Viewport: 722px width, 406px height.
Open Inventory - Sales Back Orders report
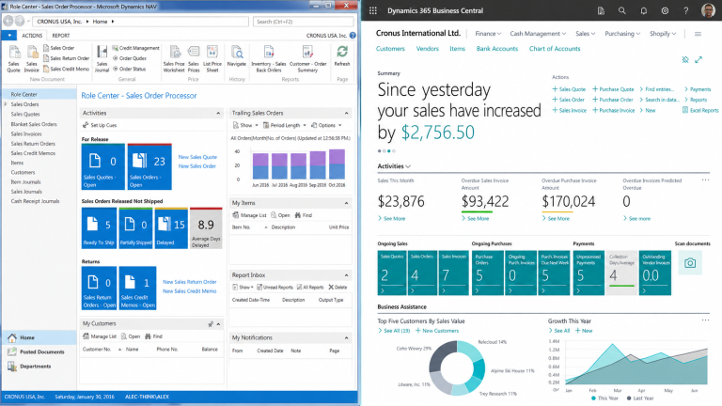(x=269, y=59)
